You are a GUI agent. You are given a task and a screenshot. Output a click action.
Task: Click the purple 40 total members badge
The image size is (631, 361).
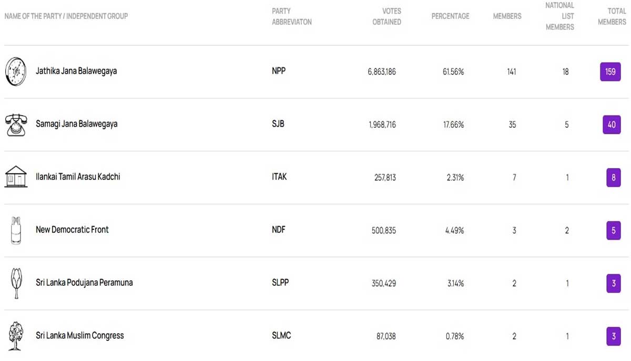point(612,125)
